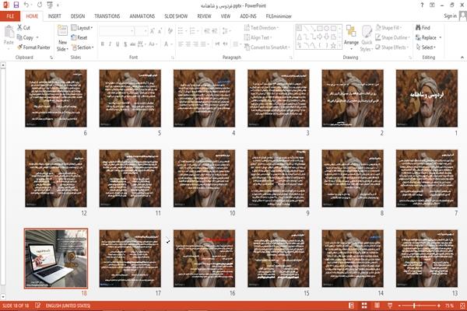Click zoom in plus button

click(x=439, y=306)
